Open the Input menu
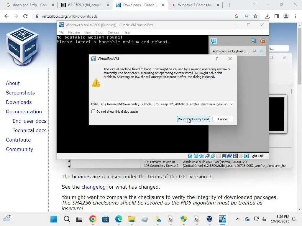 coord(99,32)
